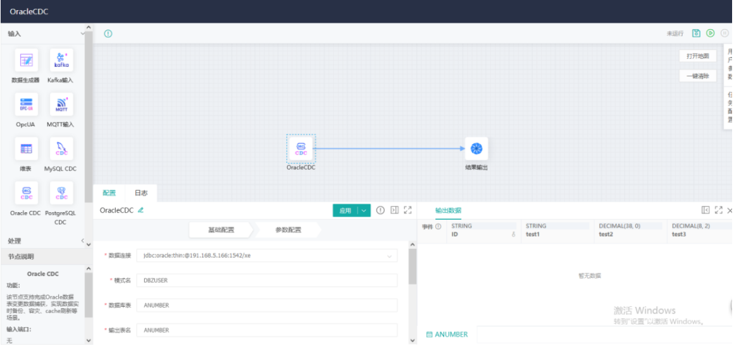The width and height of the screenshot is (734, 351).
Task: Choose the MQTT输入 node icon
Action: pos(61,104)
